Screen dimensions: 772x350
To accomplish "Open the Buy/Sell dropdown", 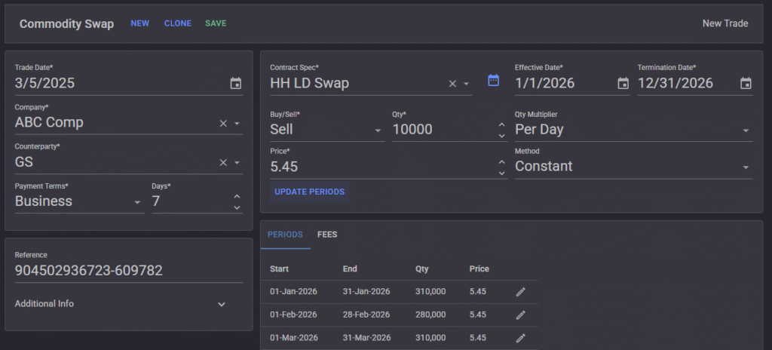I will [378, 130].
